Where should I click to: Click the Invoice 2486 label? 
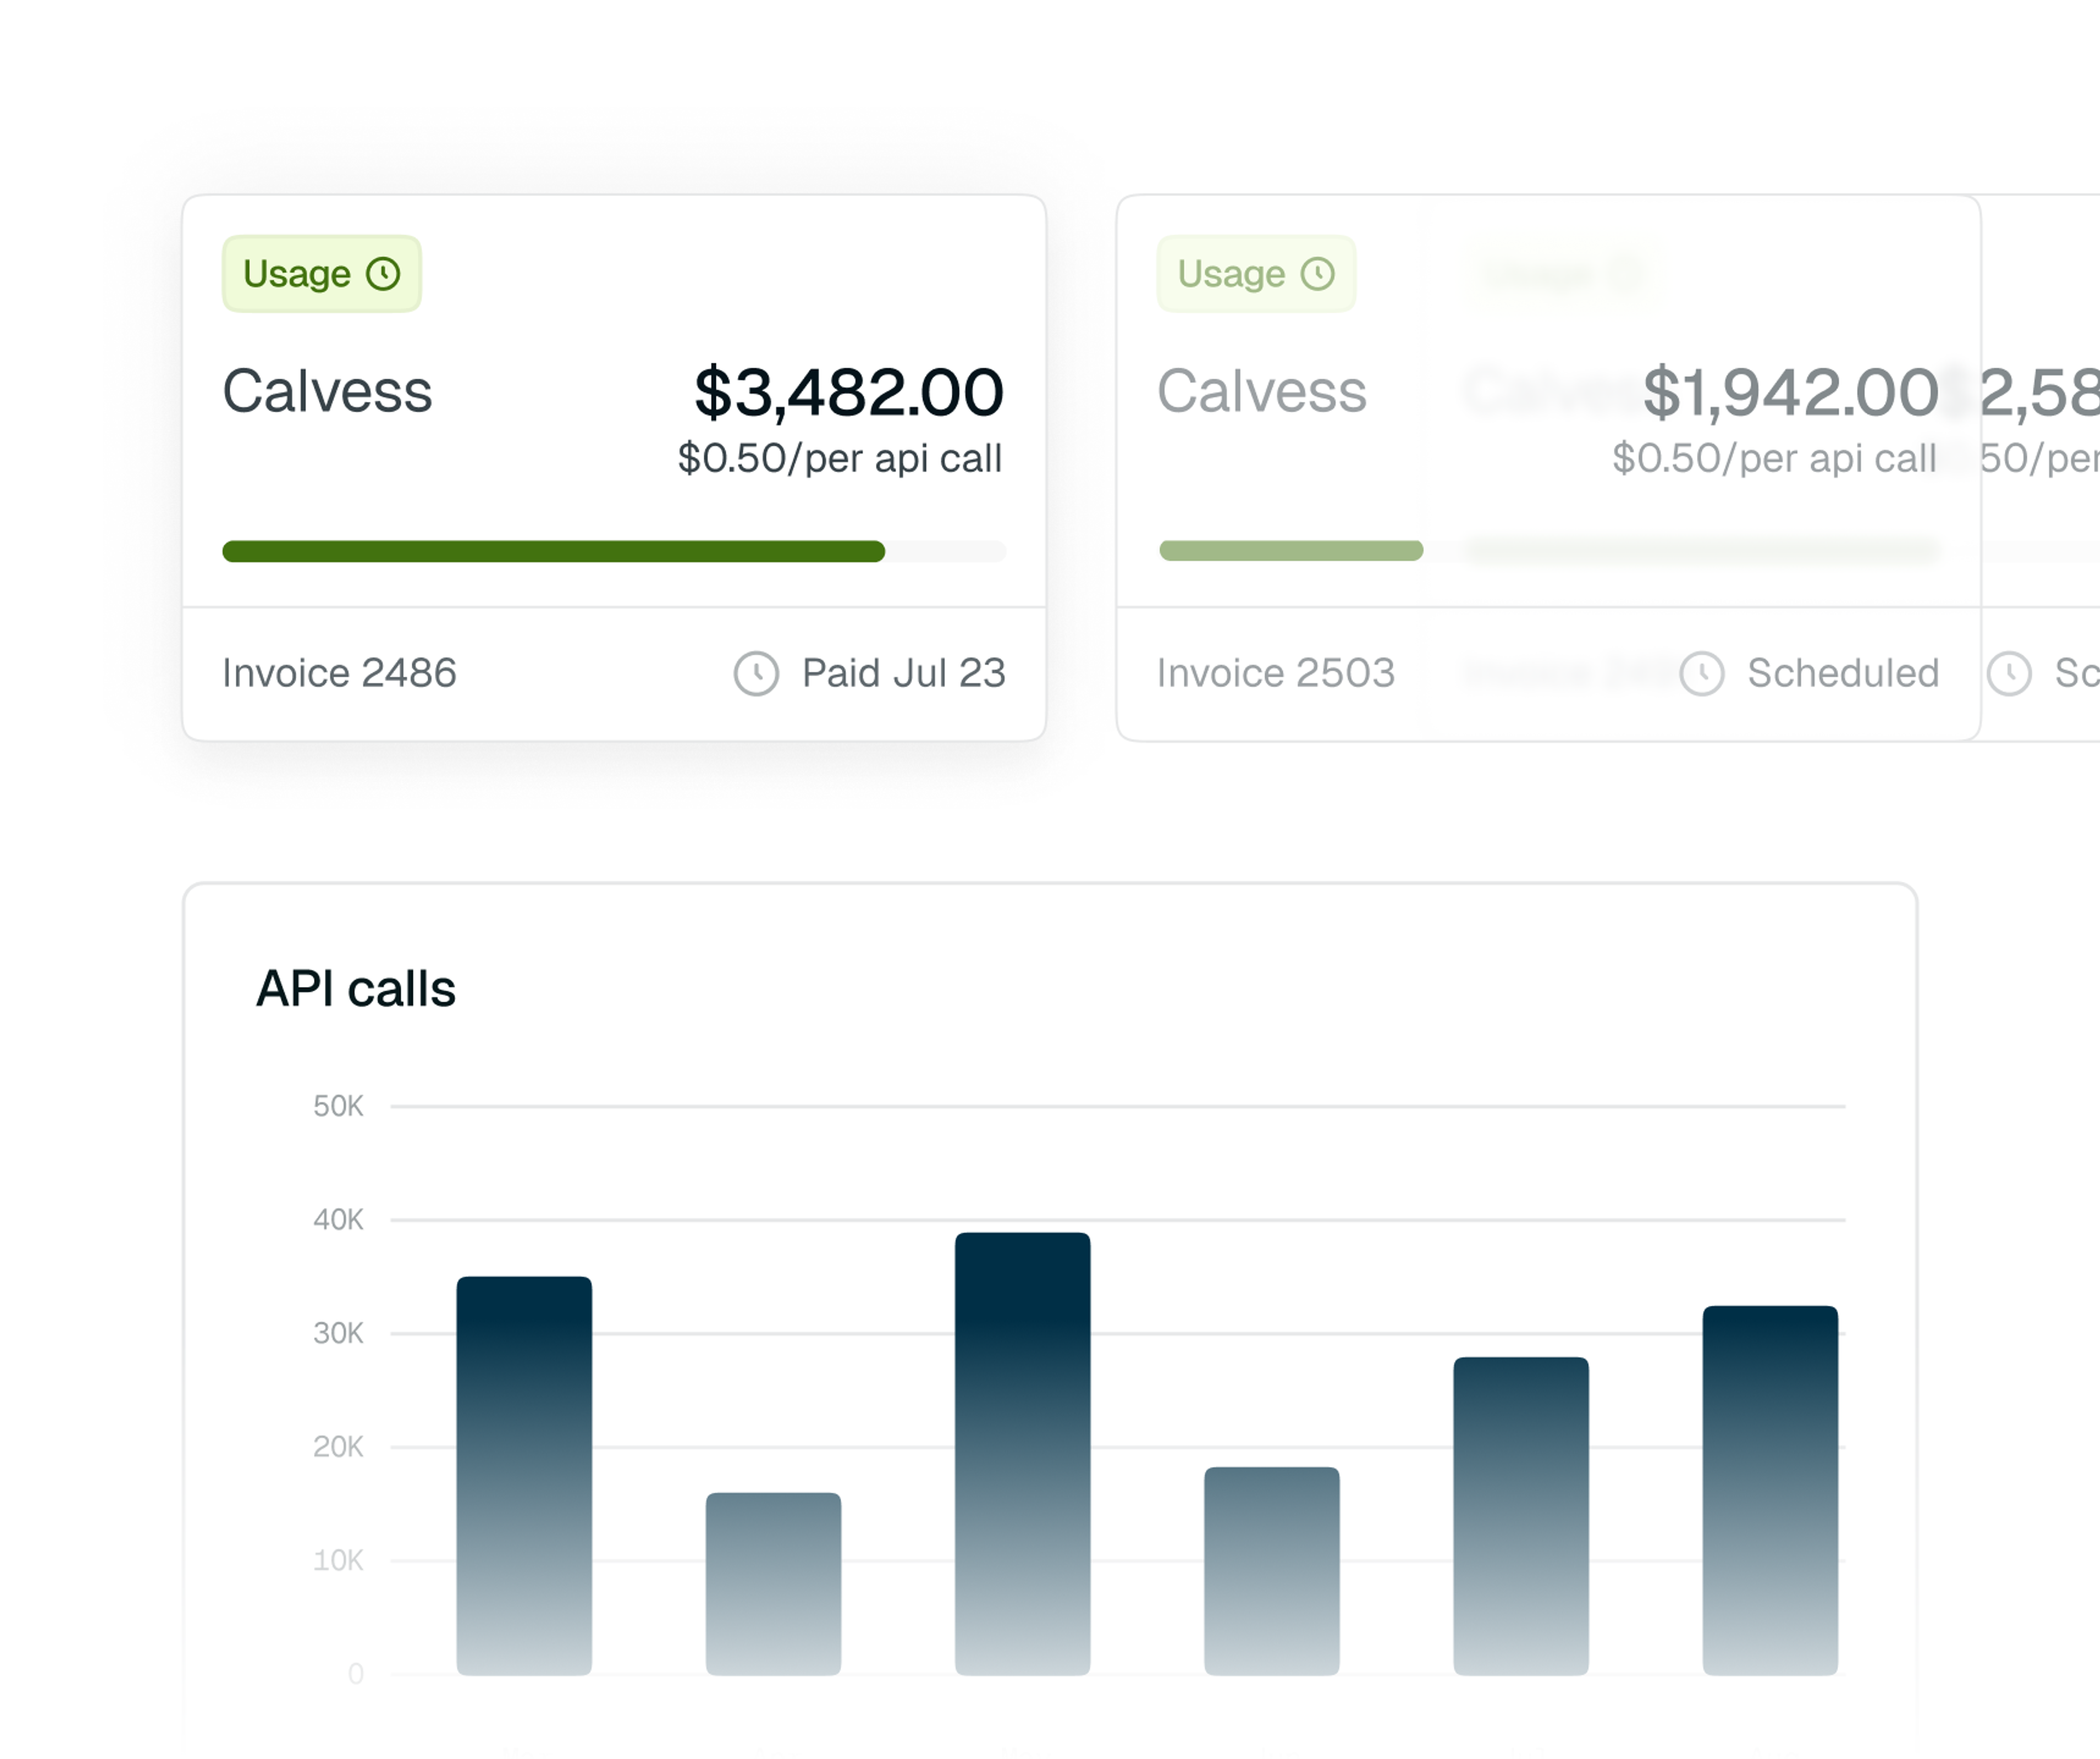[339, 673]
